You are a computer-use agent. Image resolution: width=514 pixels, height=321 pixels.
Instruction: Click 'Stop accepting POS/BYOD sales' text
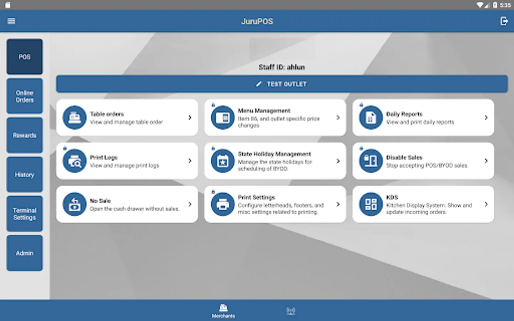[427, 165]
